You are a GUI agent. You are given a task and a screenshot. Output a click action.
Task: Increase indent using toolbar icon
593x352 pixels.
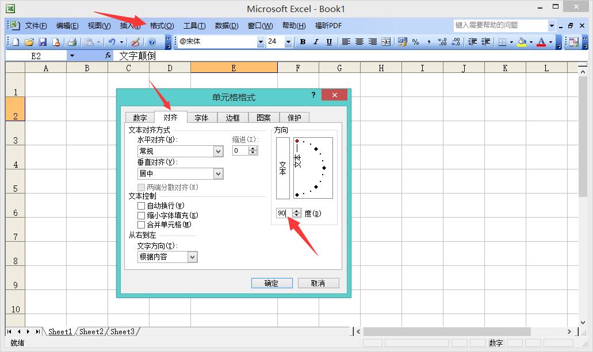click(486, 42)
